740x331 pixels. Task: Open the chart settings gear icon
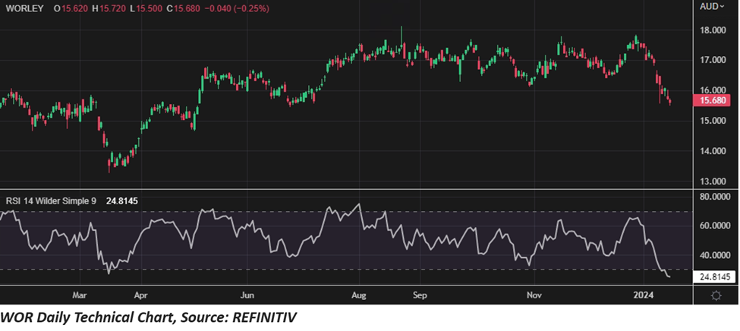(x=716, y=295)
